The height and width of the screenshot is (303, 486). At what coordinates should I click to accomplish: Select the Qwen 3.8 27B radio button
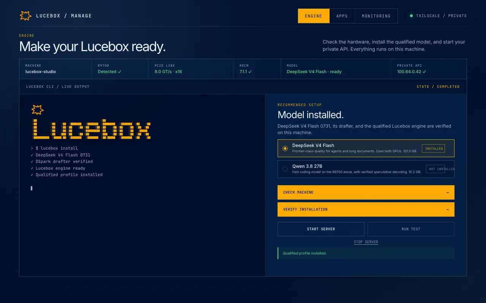tap(285, 169)
